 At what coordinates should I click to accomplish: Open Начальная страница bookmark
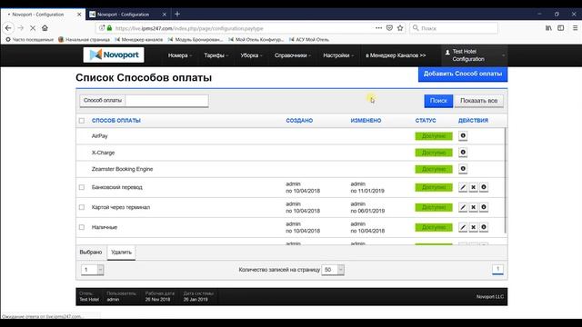coord(84,39)
